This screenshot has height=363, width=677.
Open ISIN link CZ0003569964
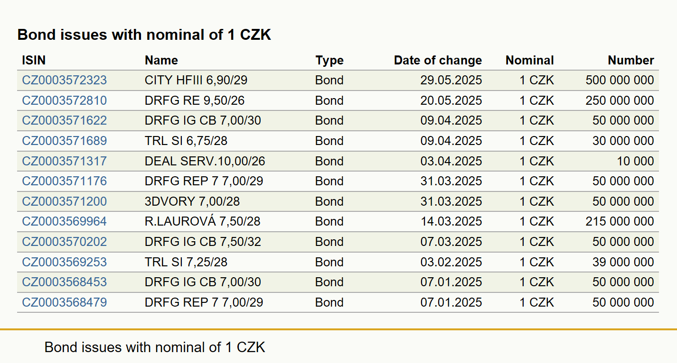pyautogui.click(x=65, y=221)
